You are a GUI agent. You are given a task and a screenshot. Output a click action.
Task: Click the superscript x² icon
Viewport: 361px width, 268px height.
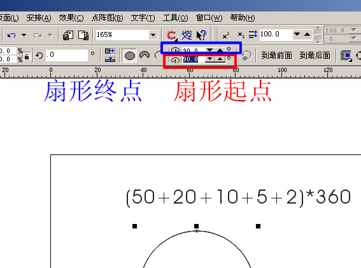226,35
